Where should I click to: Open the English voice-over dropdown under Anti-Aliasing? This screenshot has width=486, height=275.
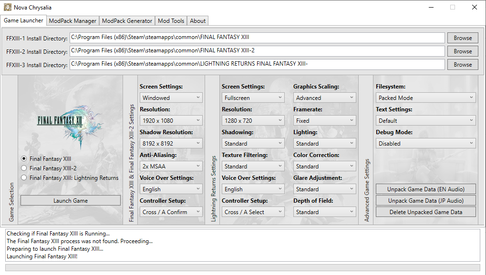pyautogui.click(x=171, y=189)
